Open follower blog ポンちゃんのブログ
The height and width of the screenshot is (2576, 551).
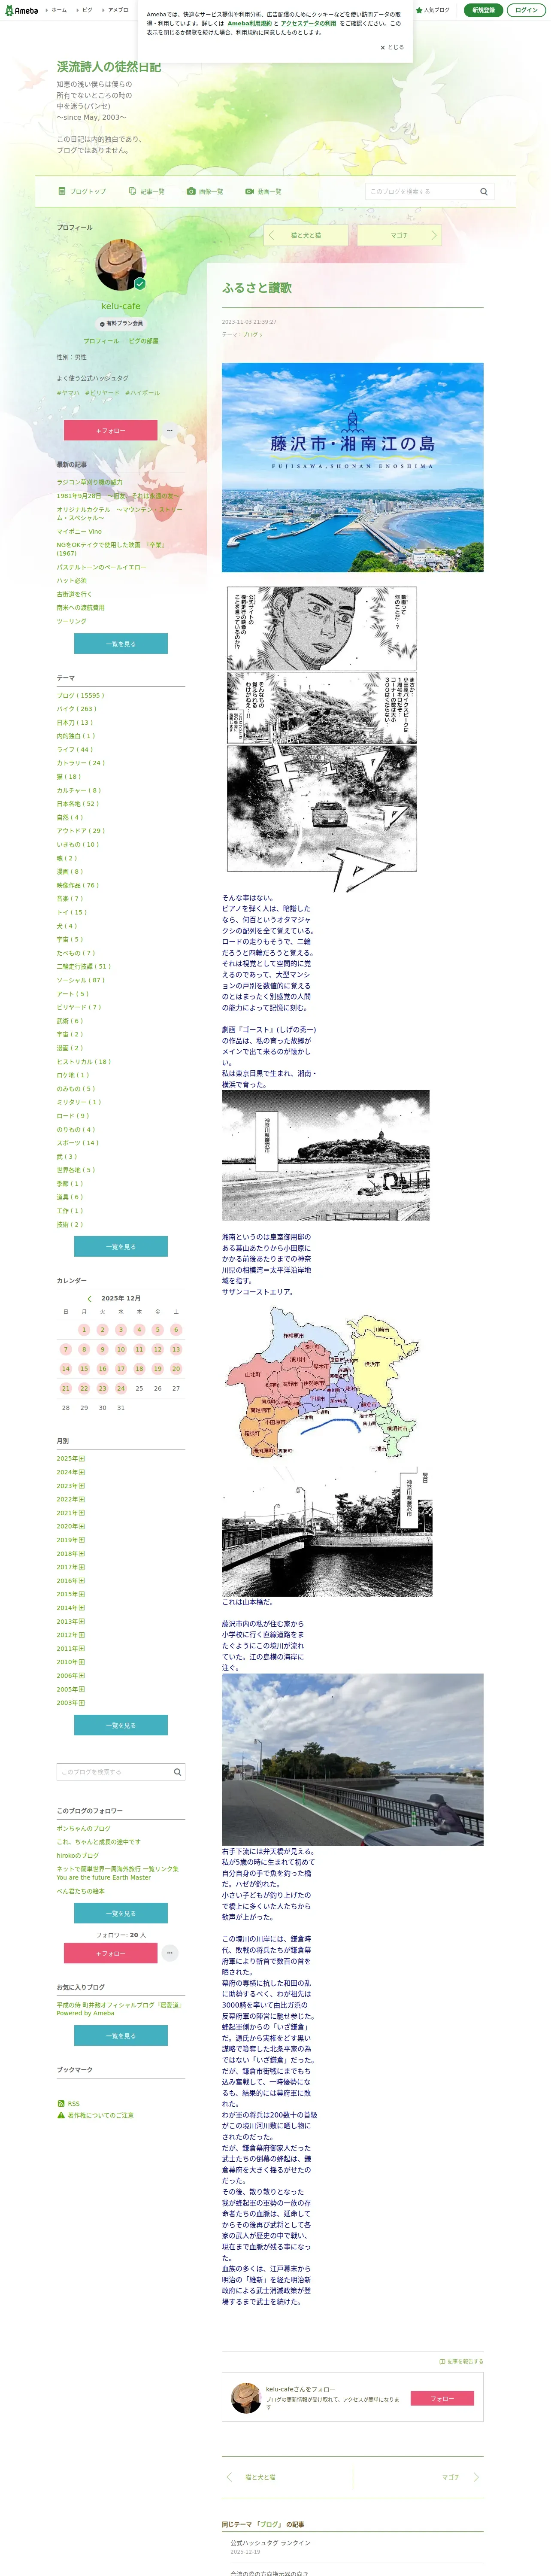pyautogui.click(x=84, y=1828)
